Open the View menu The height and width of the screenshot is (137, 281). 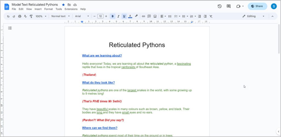(29, 9)
